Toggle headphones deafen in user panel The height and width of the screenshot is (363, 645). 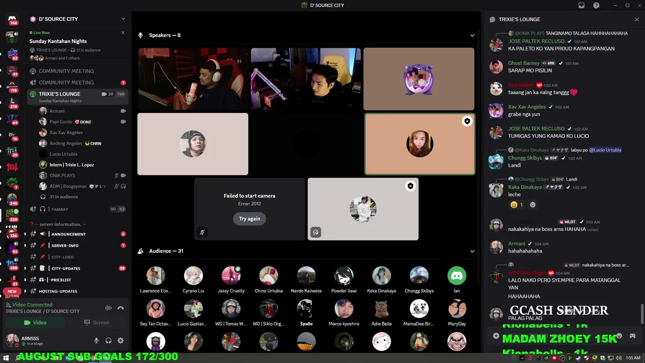108,340
